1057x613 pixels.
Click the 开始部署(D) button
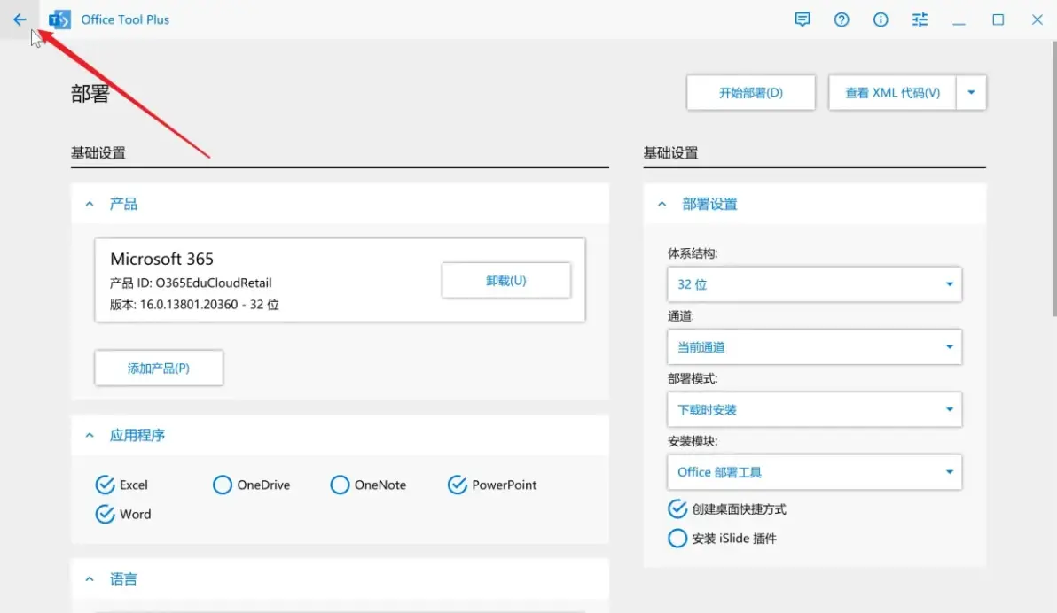[751, 92]
